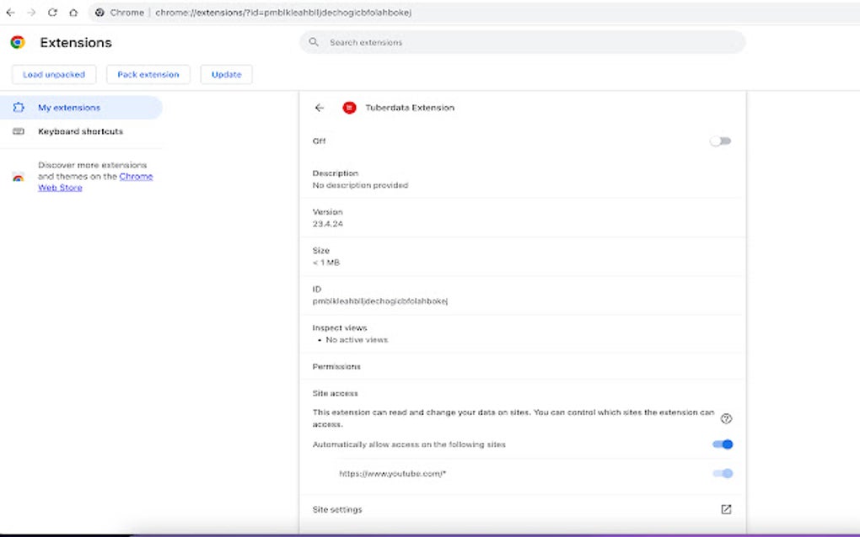Click the red Tuberdata Extension icon
Viewport: 860px width, 537px height.
[x=349, y=108]
